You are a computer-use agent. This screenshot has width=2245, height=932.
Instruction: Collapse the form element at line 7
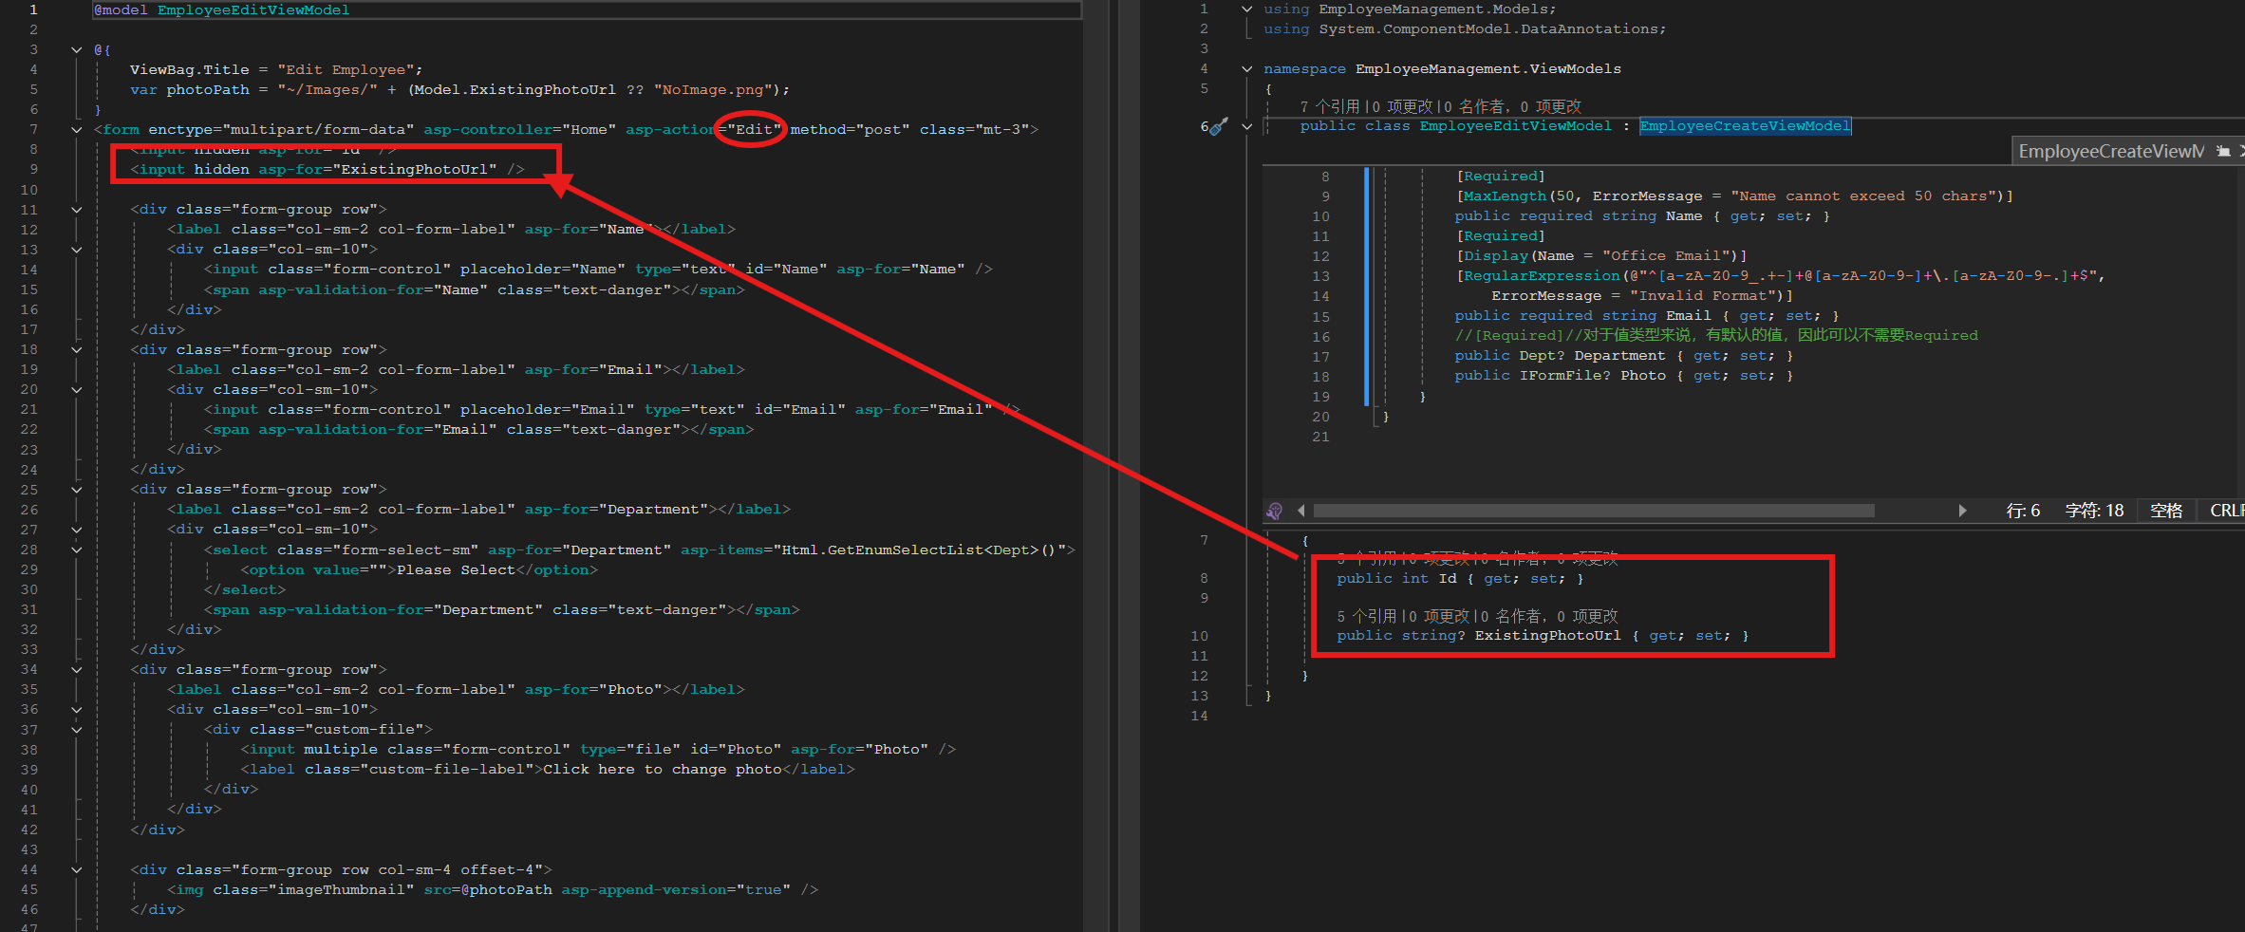(x=77, y=129)
